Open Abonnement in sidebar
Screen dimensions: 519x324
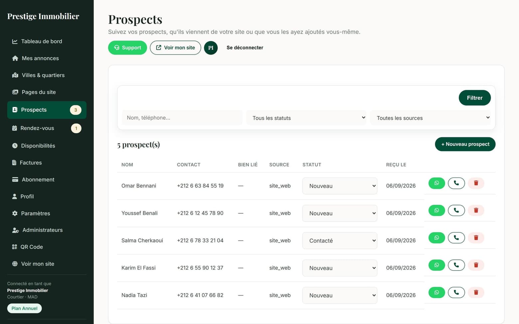47,180
